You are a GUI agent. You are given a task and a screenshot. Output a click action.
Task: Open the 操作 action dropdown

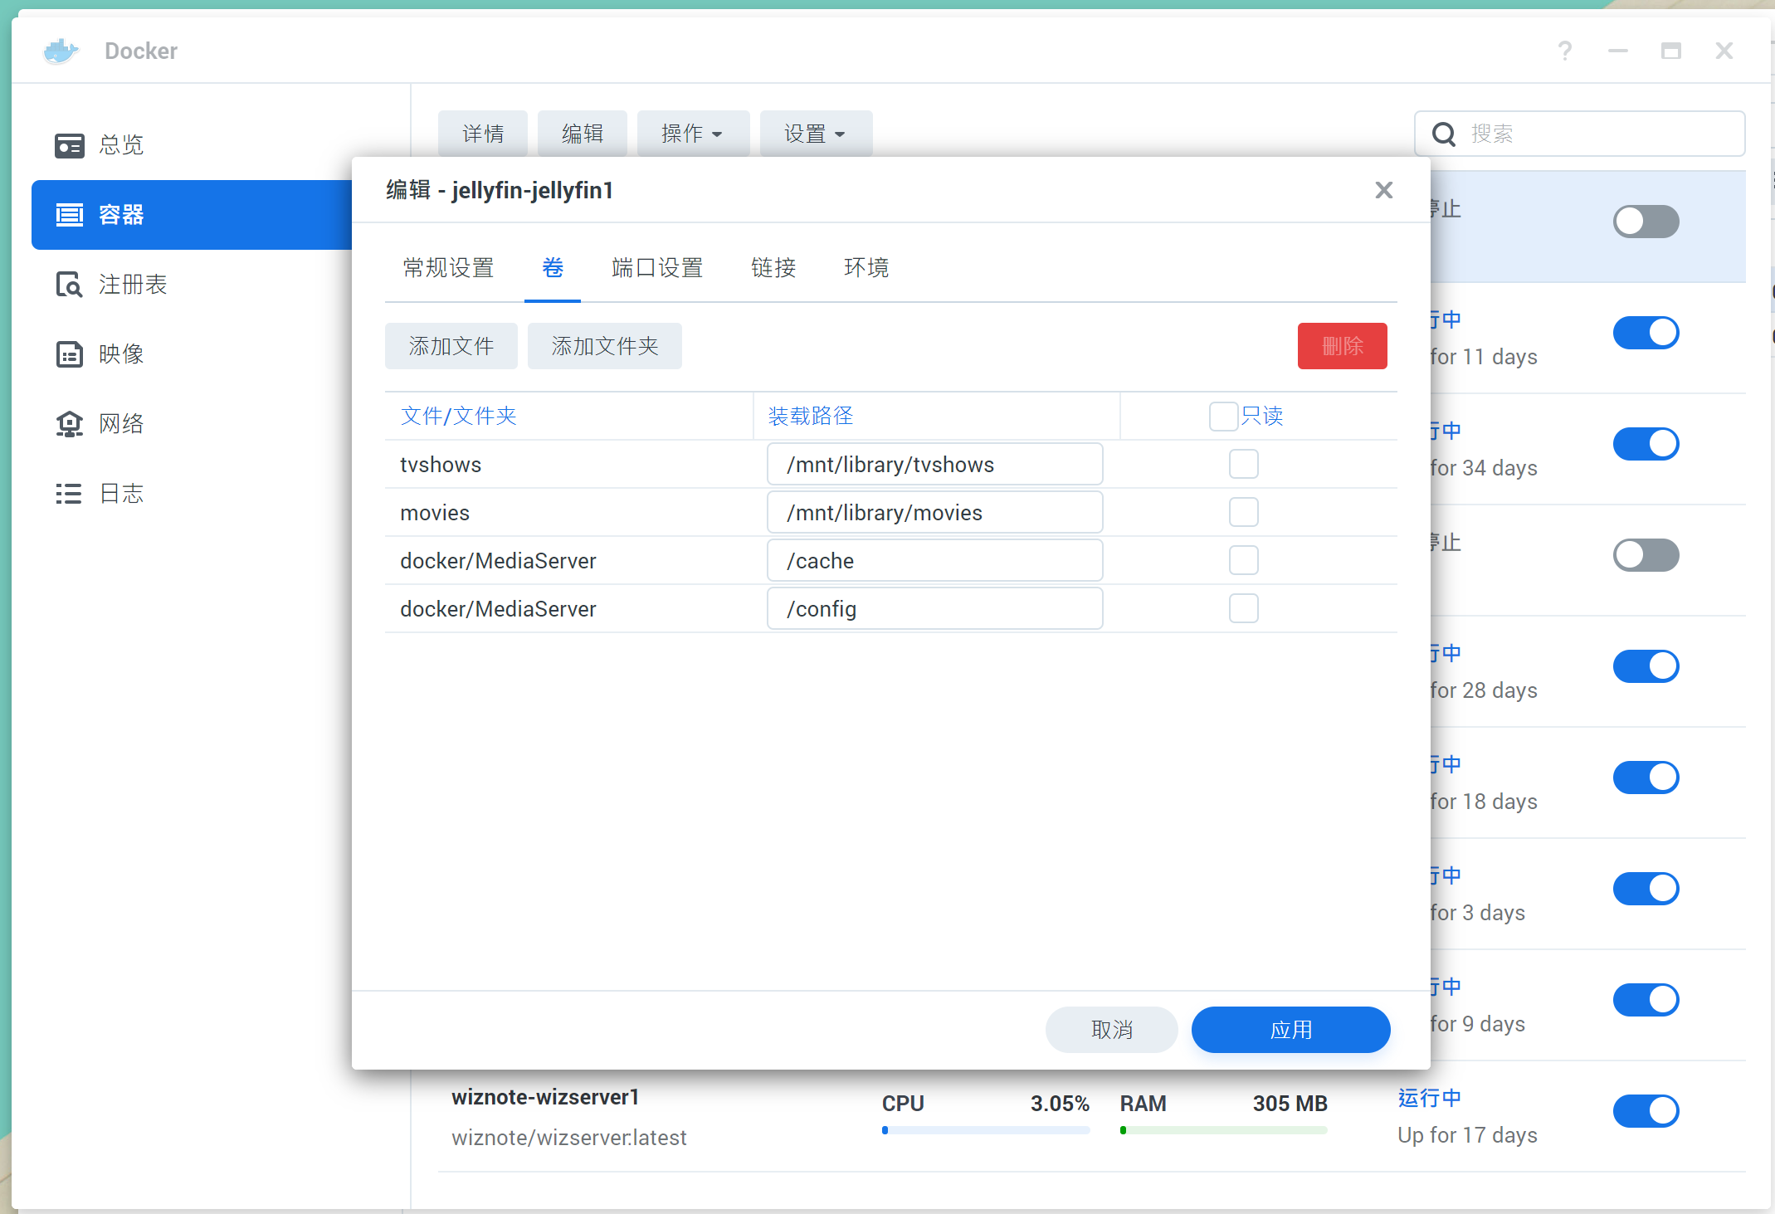693,134
